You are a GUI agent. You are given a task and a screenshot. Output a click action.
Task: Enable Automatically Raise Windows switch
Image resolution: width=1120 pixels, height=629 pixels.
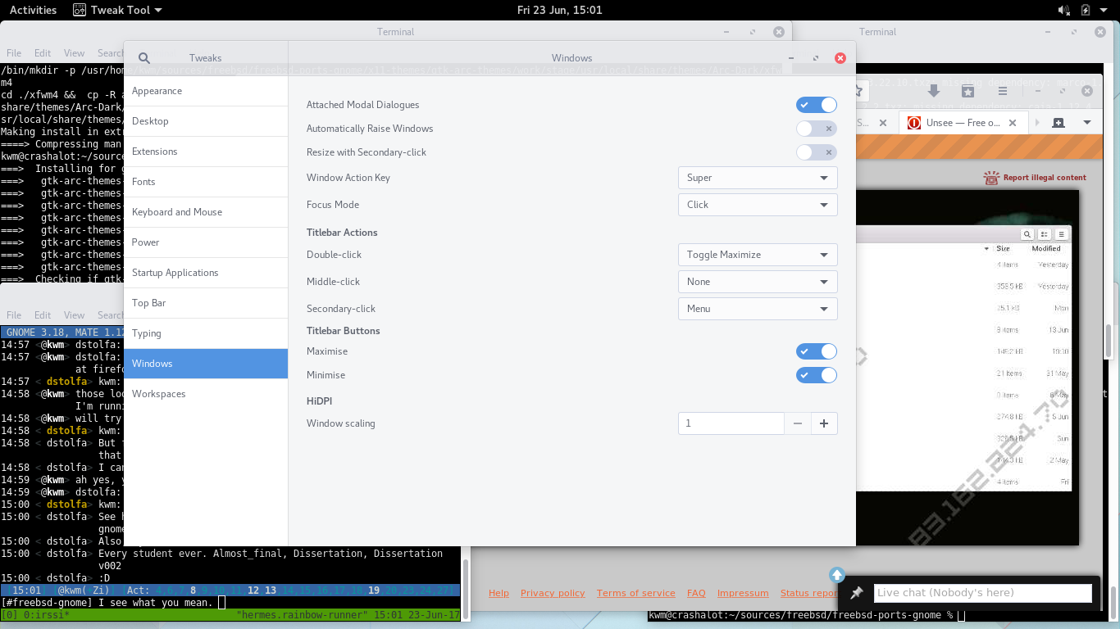tap(816, 129)
